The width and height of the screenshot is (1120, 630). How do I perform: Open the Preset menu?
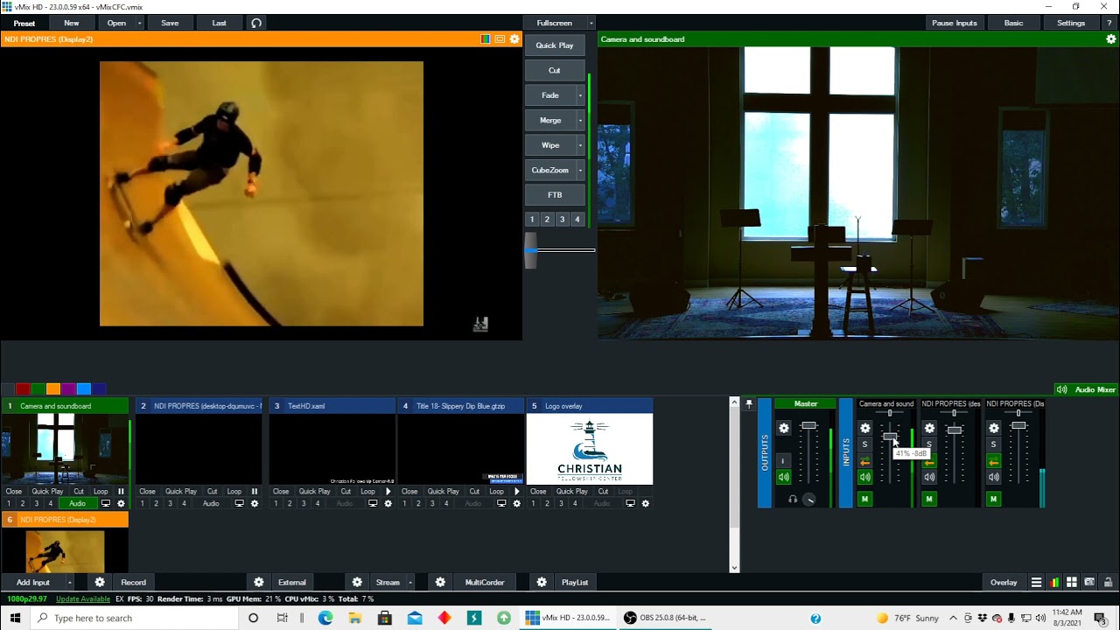pyautogui.click(x=24, y=23)
